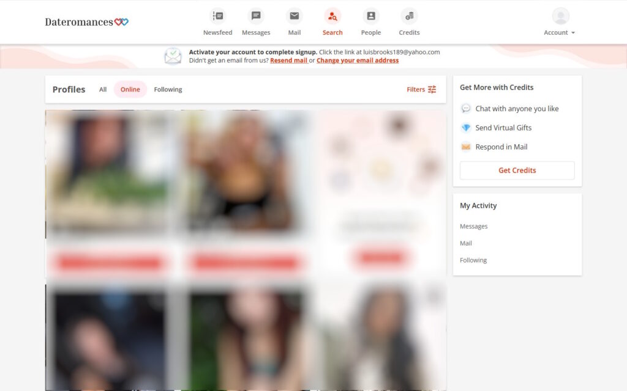Image resolution: width=627 pixels, height=391 pixels.
Task: Select the Online profiles filter
Action: tap(130, 89)
